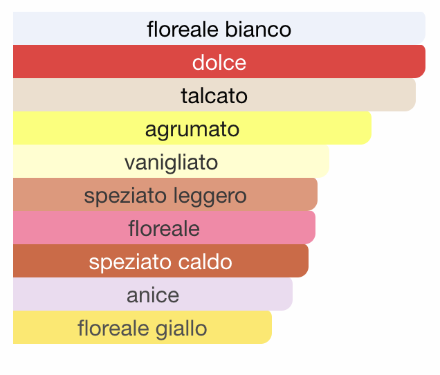Click the pink floreale bar
This screenshot has width=440, height=375.
pos(164,228)
